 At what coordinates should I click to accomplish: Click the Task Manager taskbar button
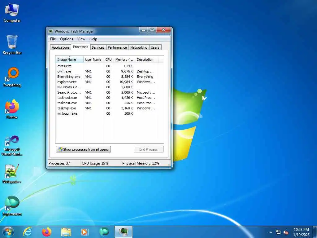coord(124,232)
